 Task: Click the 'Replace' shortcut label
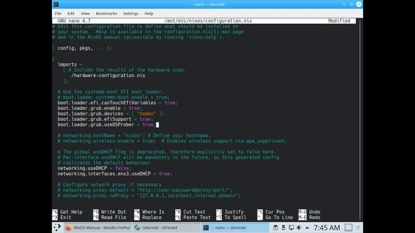point(152,217)
